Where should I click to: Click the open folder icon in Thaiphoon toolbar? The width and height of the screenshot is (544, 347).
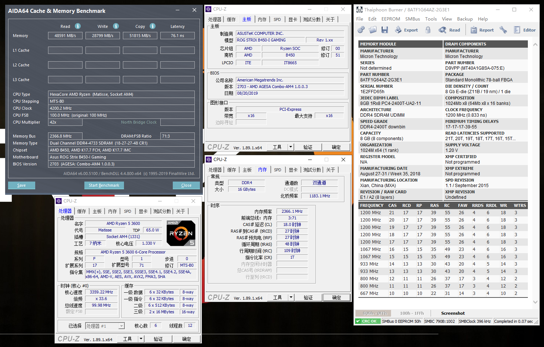click(372, 29)
